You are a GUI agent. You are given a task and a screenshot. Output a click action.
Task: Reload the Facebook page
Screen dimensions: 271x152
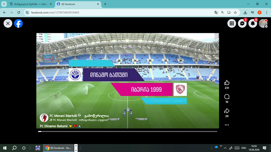click(x=19, y=12)
